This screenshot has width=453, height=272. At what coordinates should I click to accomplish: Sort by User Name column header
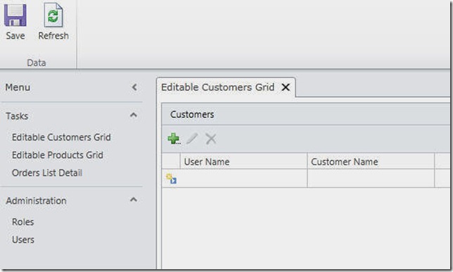(243, 162)
